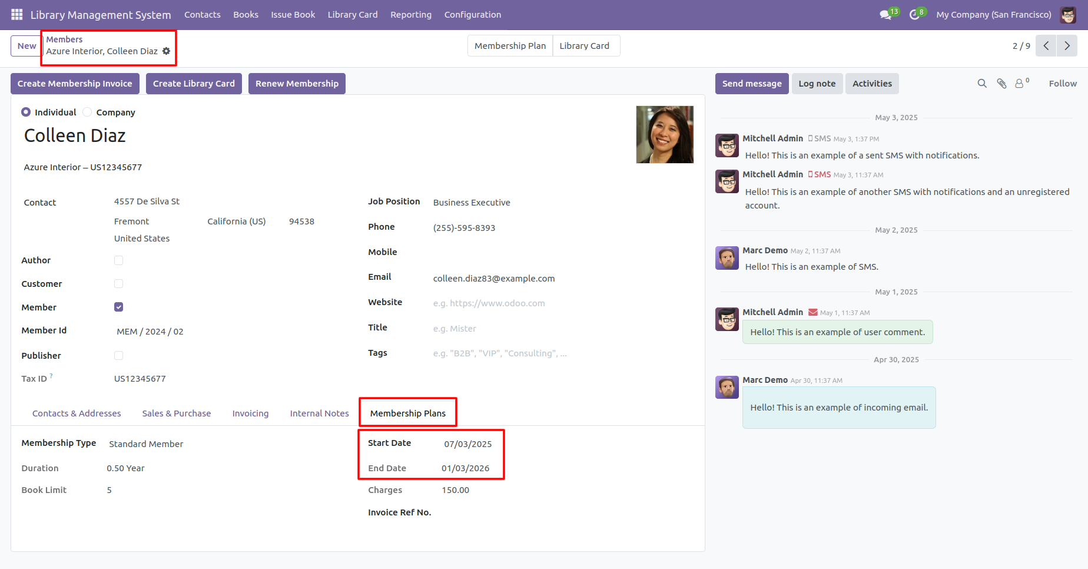Select the Company radio button
Image resolution: width=1088 pixels, height=569 pixels.
pyautogui.click(x=87, y=112)
